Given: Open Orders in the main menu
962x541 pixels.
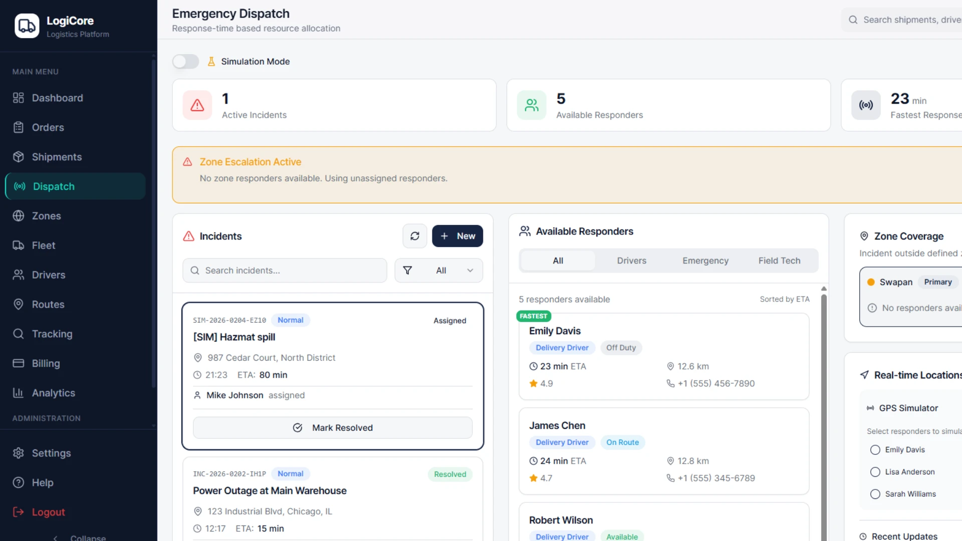Looking at the screenshot, I should (x=75, y=127).
